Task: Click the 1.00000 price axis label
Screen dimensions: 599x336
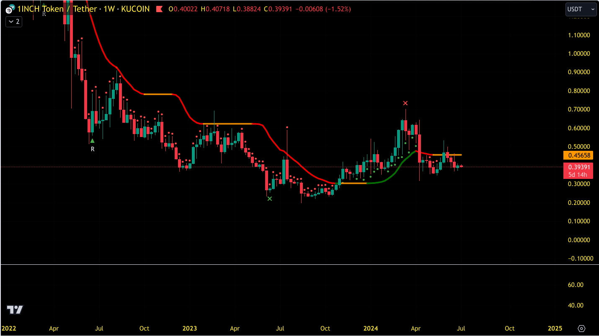Action: click(x=578, y=54)
